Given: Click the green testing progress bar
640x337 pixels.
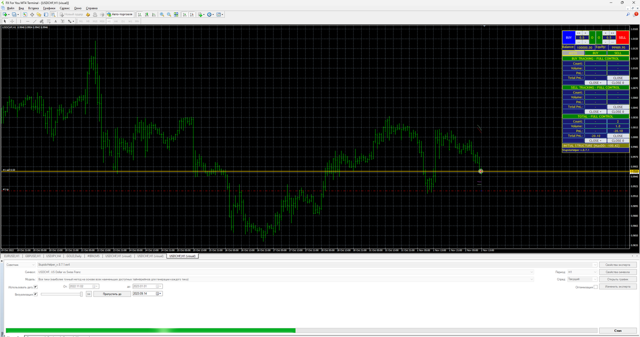Looking at the screenshot, I should pyautogui.click(x=150, y=331).
